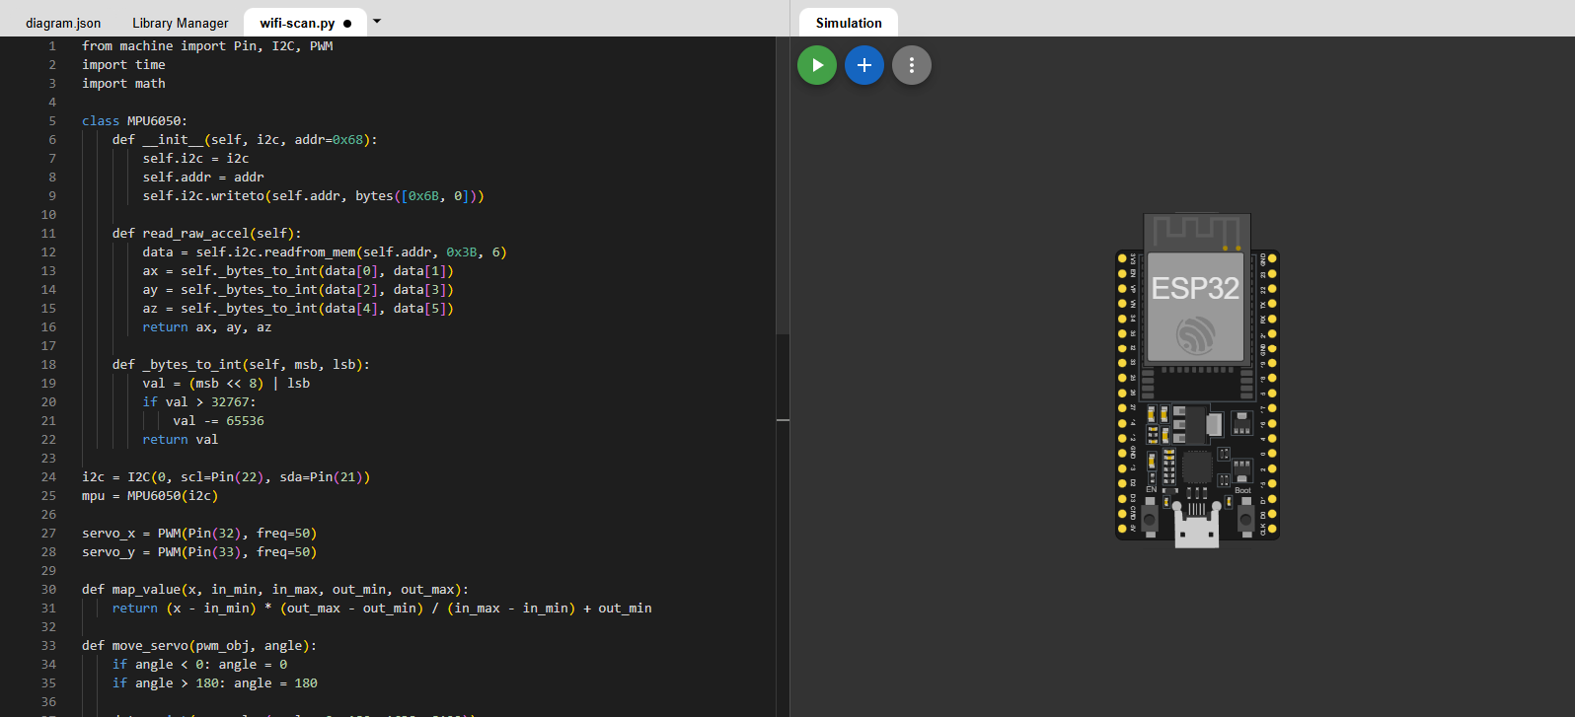Viewport: 1575px width, 717px height.
Task: Click the 'return ax, ay, az' line
Action: click(206, 327)
